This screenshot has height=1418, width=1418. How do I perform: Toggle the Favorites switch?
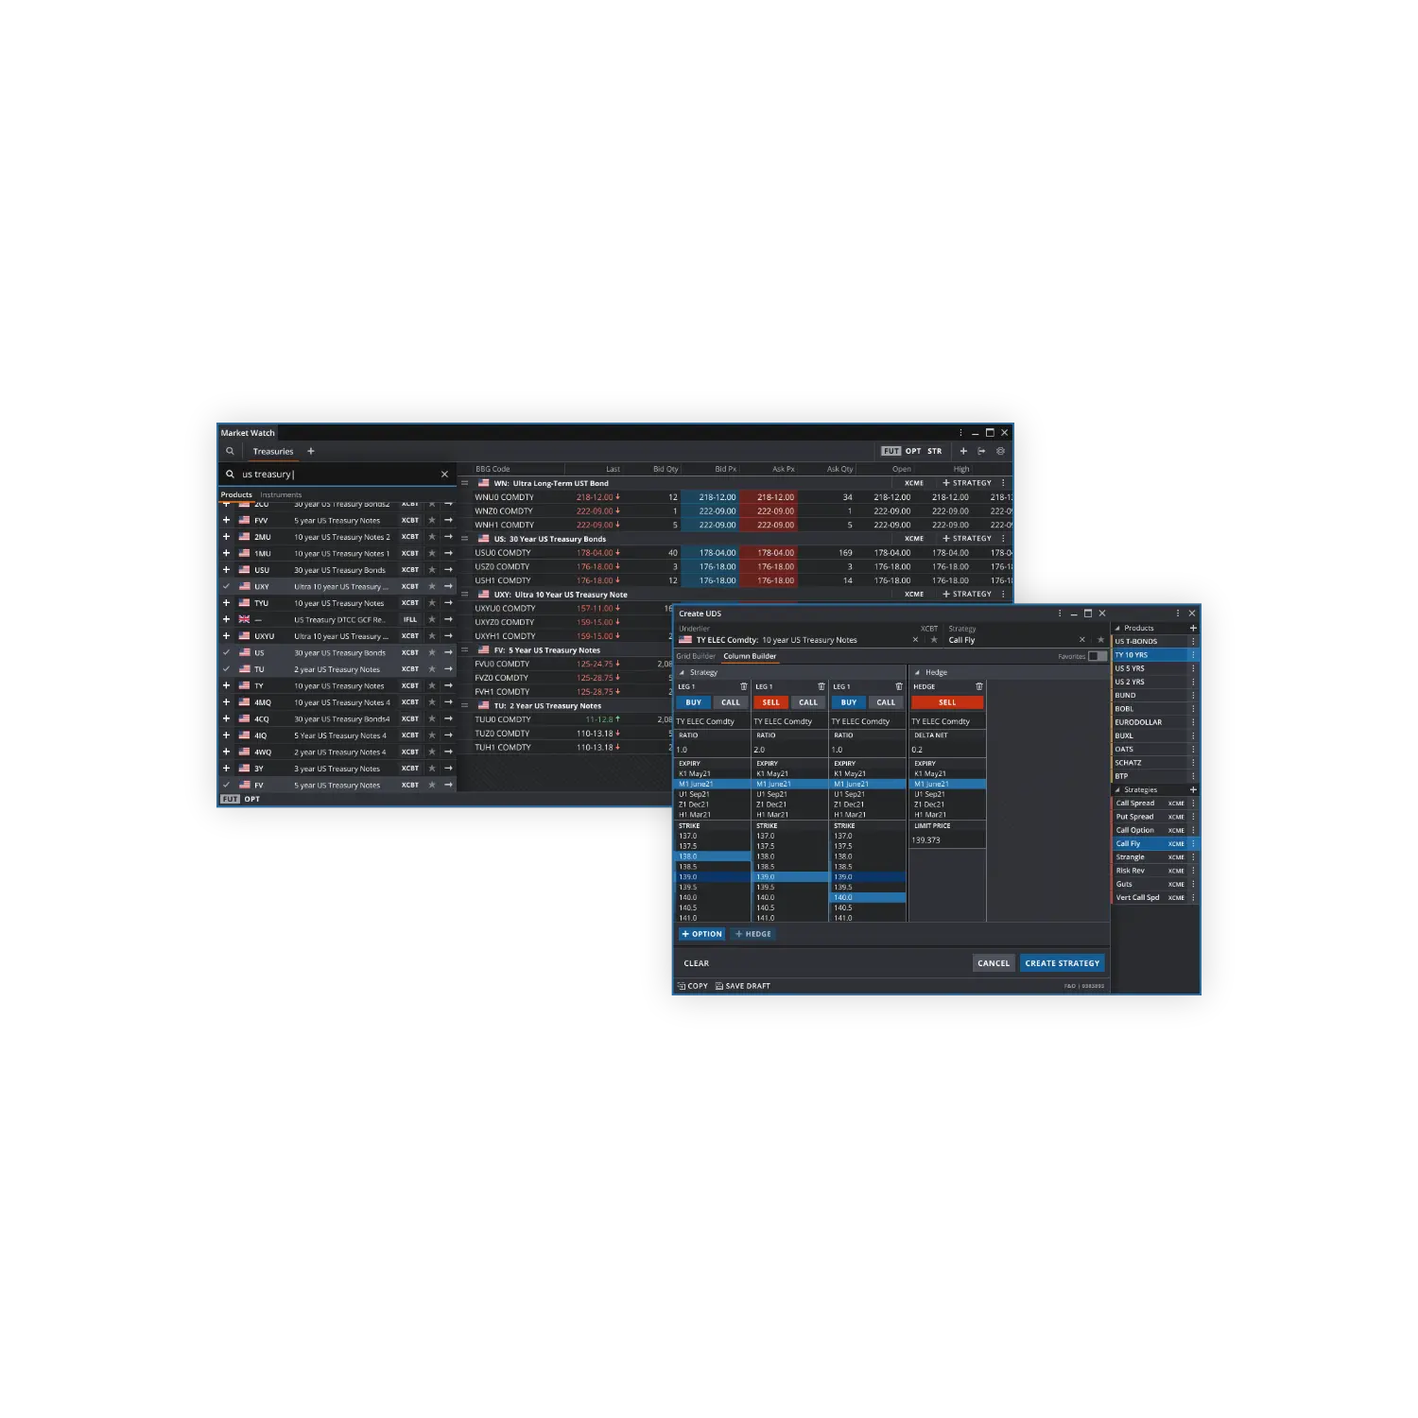click(x=1097, y=656)
